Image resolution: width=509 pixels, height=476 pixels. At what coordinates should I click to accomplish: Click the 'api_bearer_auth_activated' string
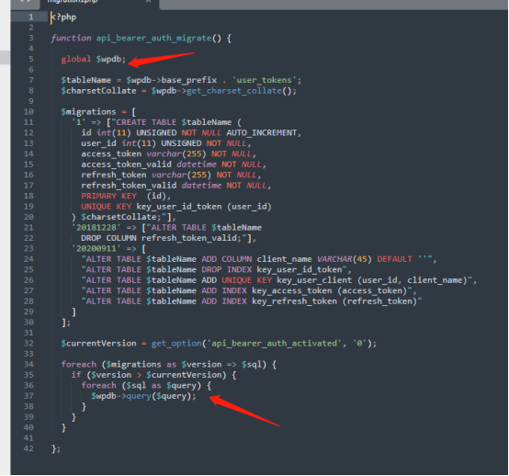[275, 343]
